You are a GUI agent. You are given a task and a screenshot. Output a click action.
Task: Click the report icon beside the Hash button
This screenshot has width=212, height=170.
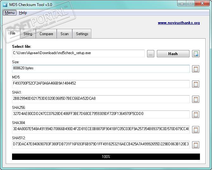[x=196, y=54]
